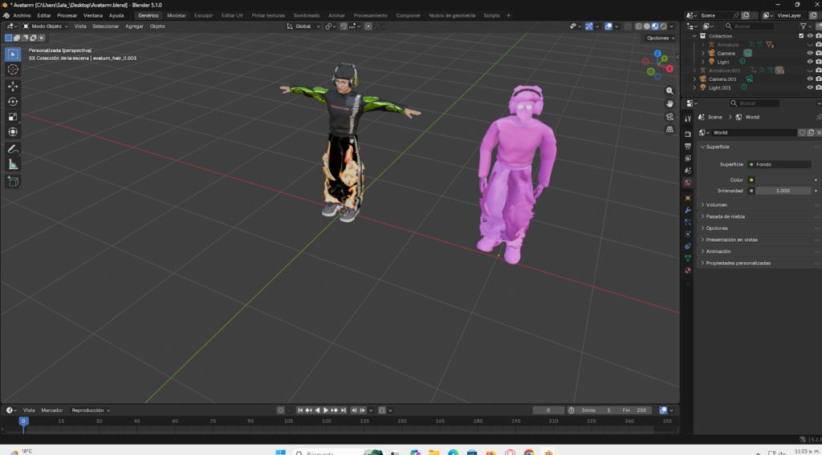Viewport: 822px width, 455px height.
Task: Expand the Pasada de niebla panel
Action: [x=725, y=216]
